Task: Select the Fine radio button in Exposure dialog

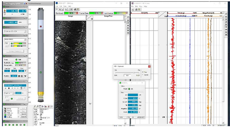Action: [x=143, y=72]
